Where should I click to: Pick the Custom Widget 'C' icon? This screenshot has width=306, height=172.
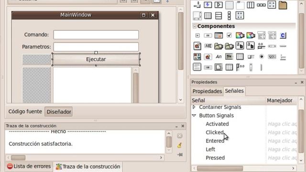click(x=283, y=35)
